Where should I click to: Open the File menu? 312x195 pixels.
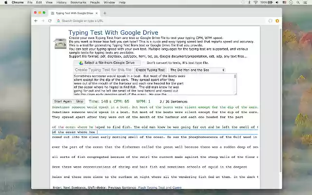(x=30, y=2)
